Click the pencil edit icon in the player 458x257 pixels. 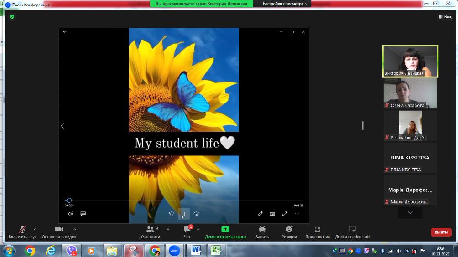tap(260, 214)
